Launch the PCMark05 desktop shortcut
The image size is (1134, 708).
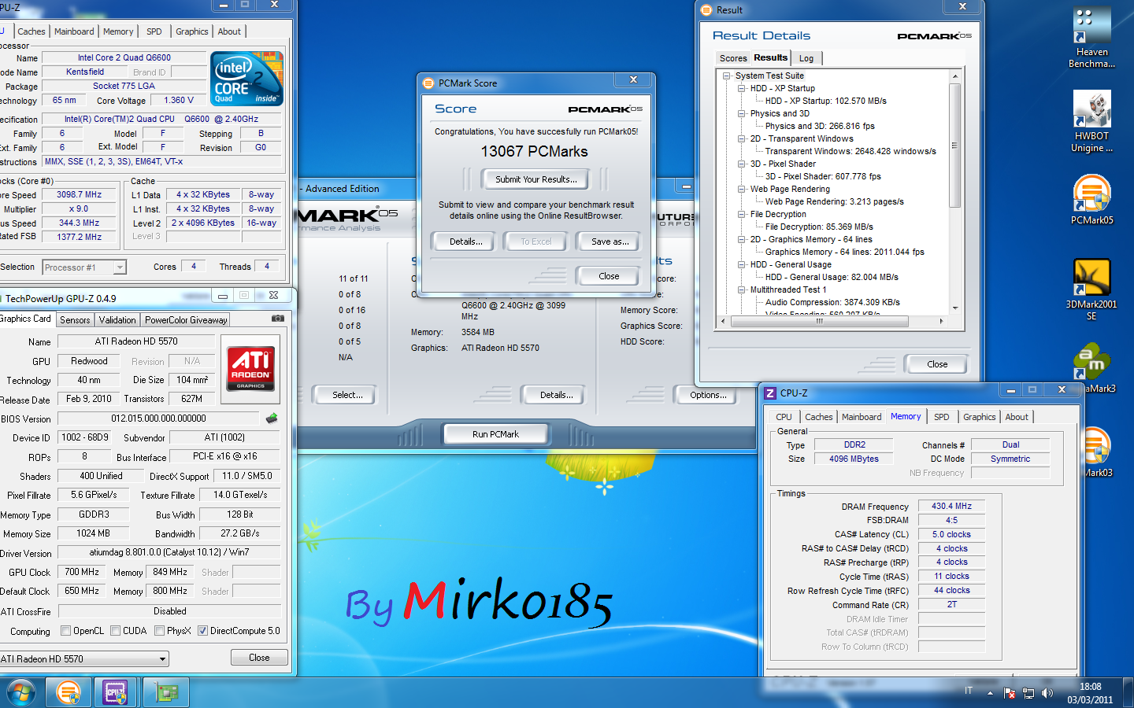[x=1091, y=199]
